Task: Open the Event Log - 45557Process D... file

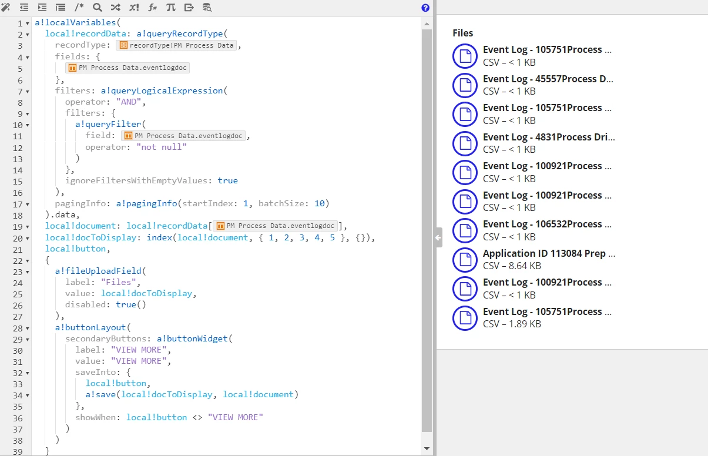Action: pos(548,79)
